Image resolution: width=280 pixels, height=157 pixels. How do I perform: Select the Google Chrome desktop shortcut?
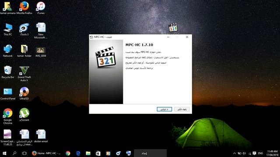(x=8, y=116)
